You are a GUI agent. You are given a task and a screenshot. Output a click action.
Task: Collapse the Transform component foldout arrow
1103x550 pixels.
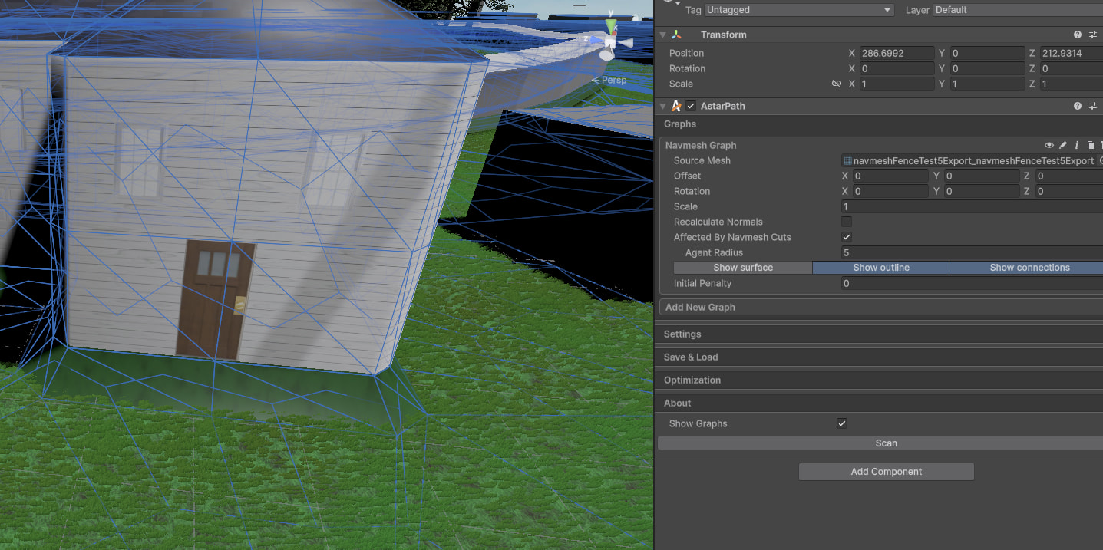point(663,35)
